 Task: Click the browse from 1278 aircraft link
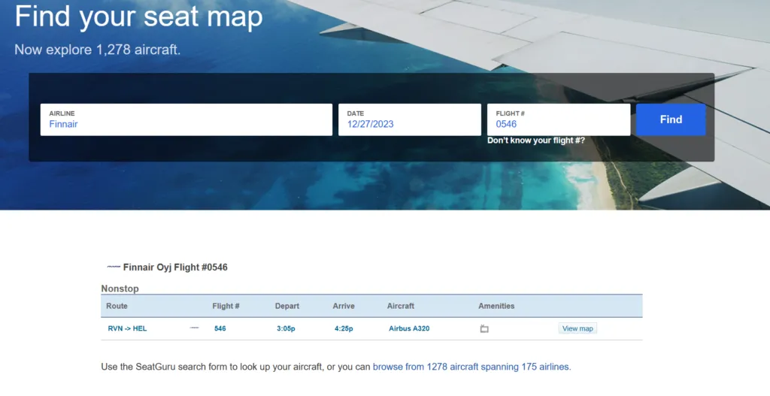472,367
